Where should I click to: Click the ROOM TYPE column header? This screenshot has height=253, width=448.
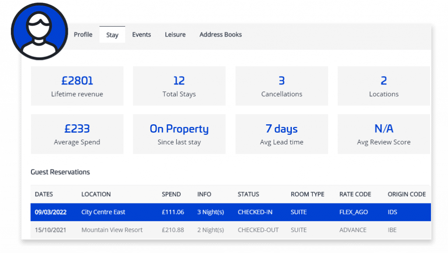tap(308, 194)
